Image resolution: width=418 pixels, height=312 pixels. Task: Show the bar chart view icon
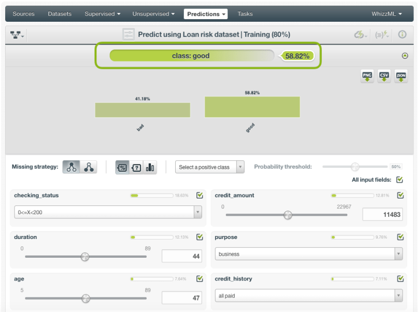[150, 167]
